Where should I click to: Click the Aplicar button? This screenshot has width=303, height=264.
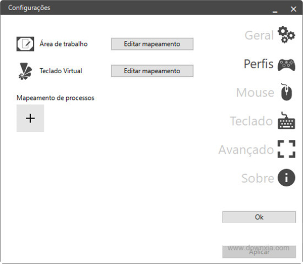tap(259, 251)
